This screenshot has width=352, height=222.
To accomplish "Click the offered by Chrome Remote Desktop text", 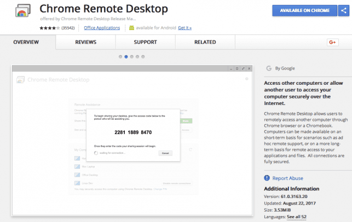I will 88,19.
